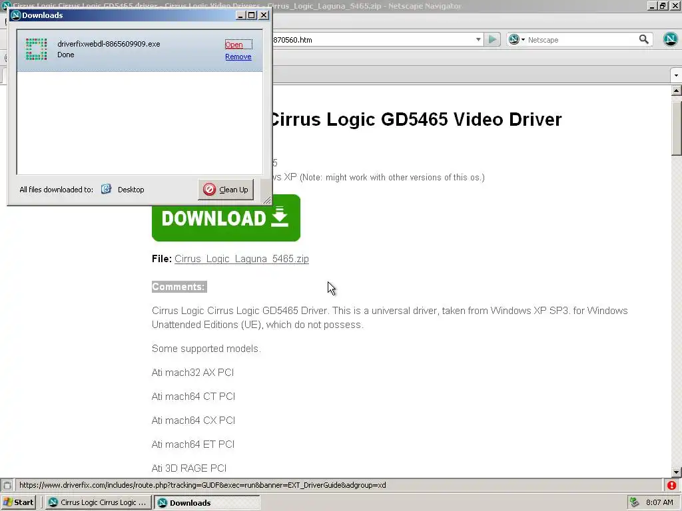Open the downloaded driverfixwebdl file
Screen dimensions: 682x511
pyautogui.click(x=234, y=45)
